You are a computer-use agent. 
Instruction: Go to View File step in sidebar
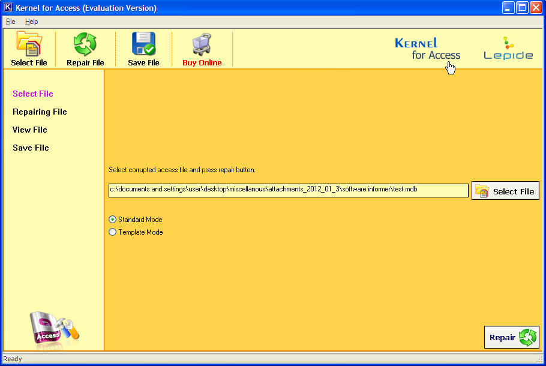pyautogui.click(x=30, y=130)
